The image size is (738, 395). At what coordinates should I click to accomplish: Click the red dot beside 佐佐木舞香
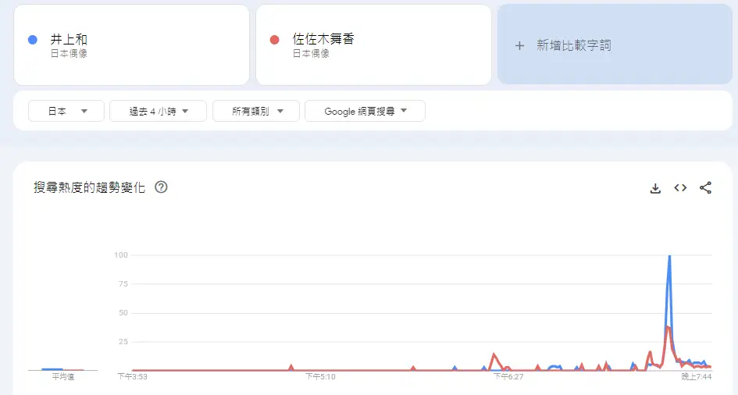pyautogui.click(x=274, y=39)
